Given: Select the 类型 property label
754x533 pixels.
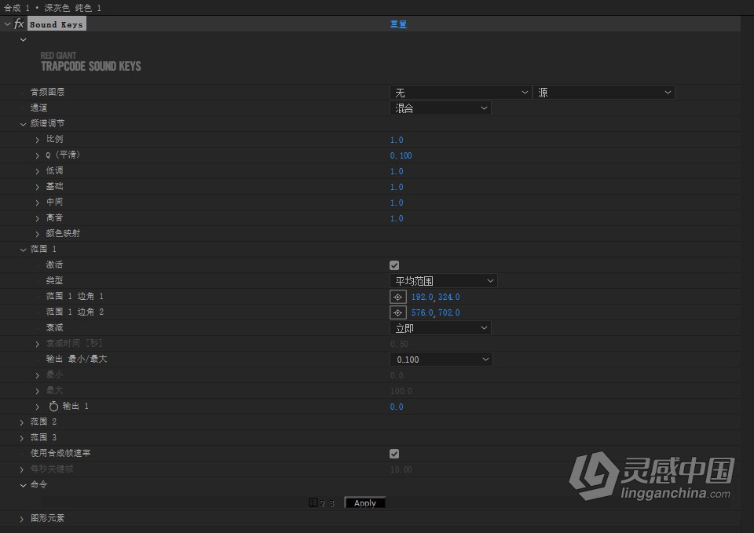Looking at the screenshot, I should pyautogui.click(x=54, y=280).
